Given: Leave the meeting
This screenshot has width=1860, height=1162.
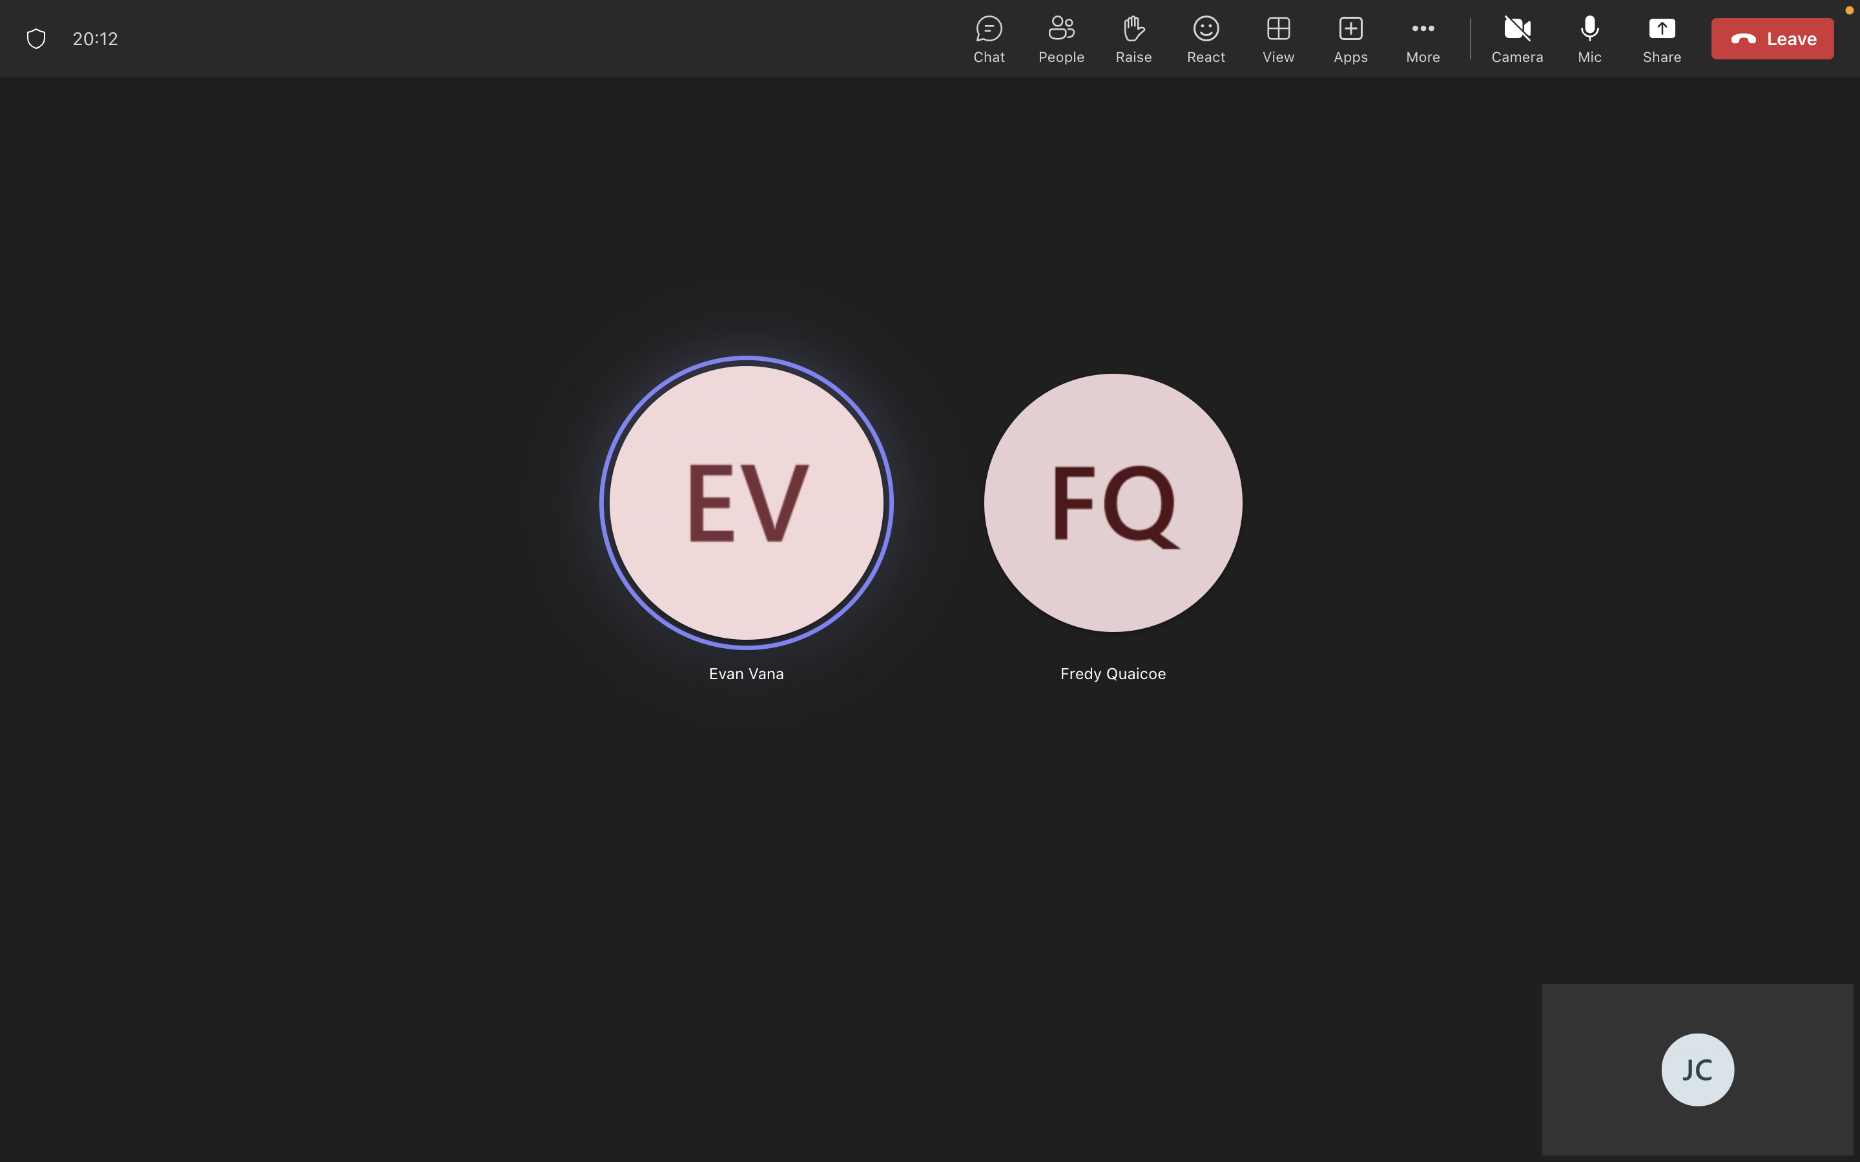Looking at the screenshot, I should (1772, 39).
